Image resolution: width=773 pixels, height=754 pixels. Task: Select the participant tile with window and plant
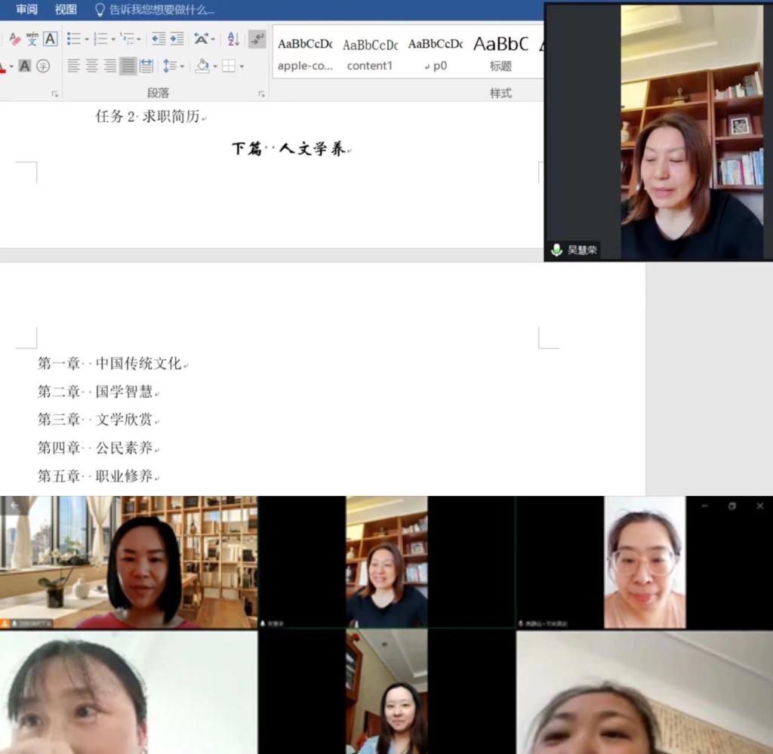pos(128,562)
